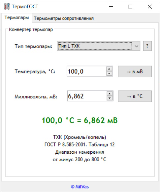Click into the temperature 100,0 field

pos(86,71)
